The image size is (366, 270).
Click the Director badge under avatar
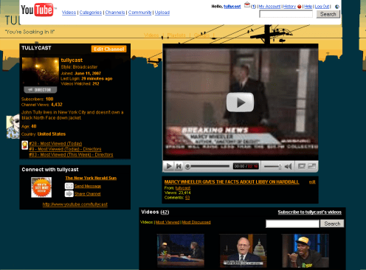click(41, 90)
